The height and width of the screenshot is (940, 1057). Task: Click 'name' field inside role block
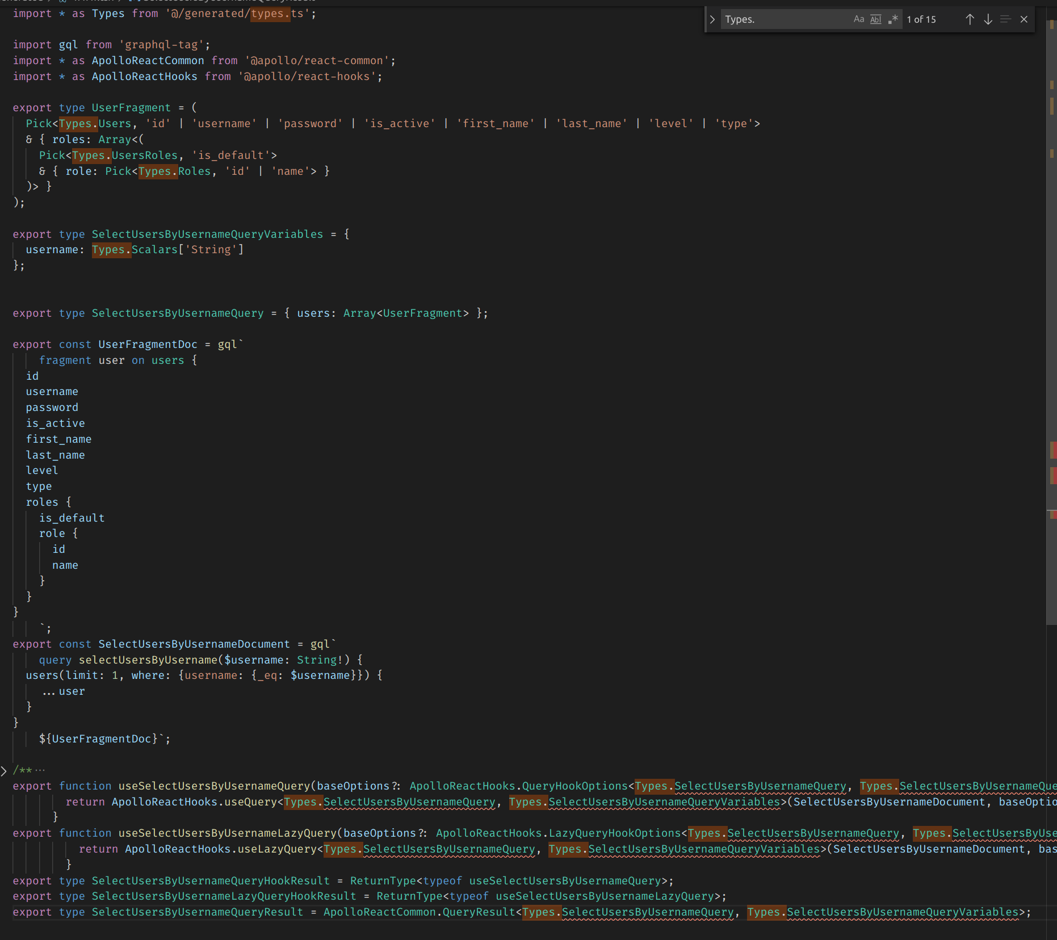pos(65,565)
